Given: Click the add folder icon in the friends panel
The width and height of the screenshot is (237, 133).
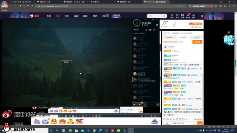Looking at the screenshot, I should (x=150, y=30).
